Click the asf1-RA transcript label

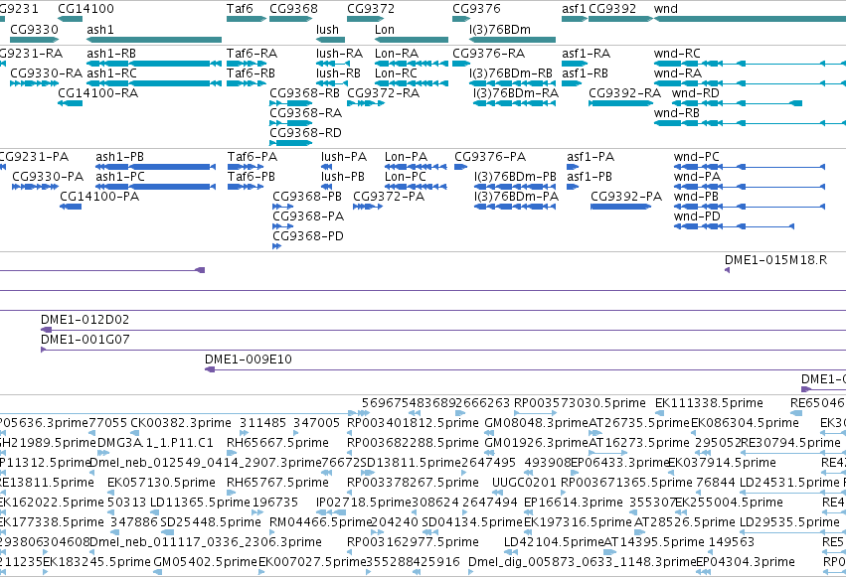click(x=586, y=54)
